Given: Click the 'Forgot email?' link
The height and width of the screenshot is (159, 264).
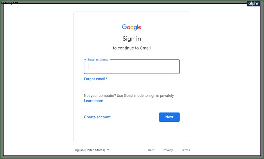Looking at the screenshot, I should click(95, 79).
